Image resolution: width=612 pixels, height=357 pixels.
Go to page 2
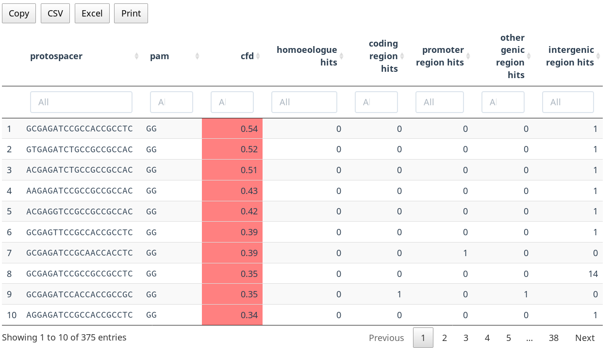coord(444,338)
